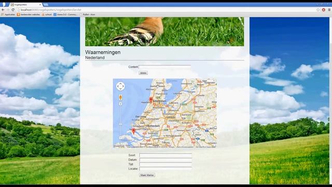Bookmark this page with the star icon
This screenshot has height=187, width=332.
point(318,10)
